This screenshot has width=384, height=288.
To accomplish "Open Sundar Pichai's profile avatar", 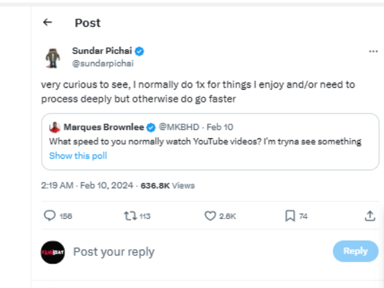I will [52, 58].
